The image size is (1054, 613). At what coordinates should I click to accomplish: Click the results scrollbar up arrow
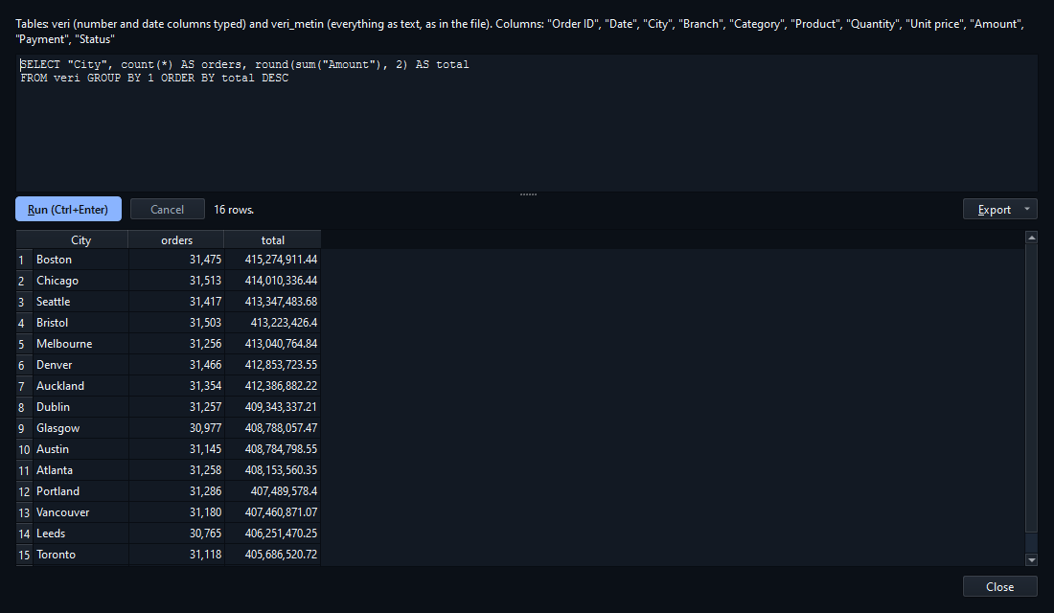[1031, 238]
